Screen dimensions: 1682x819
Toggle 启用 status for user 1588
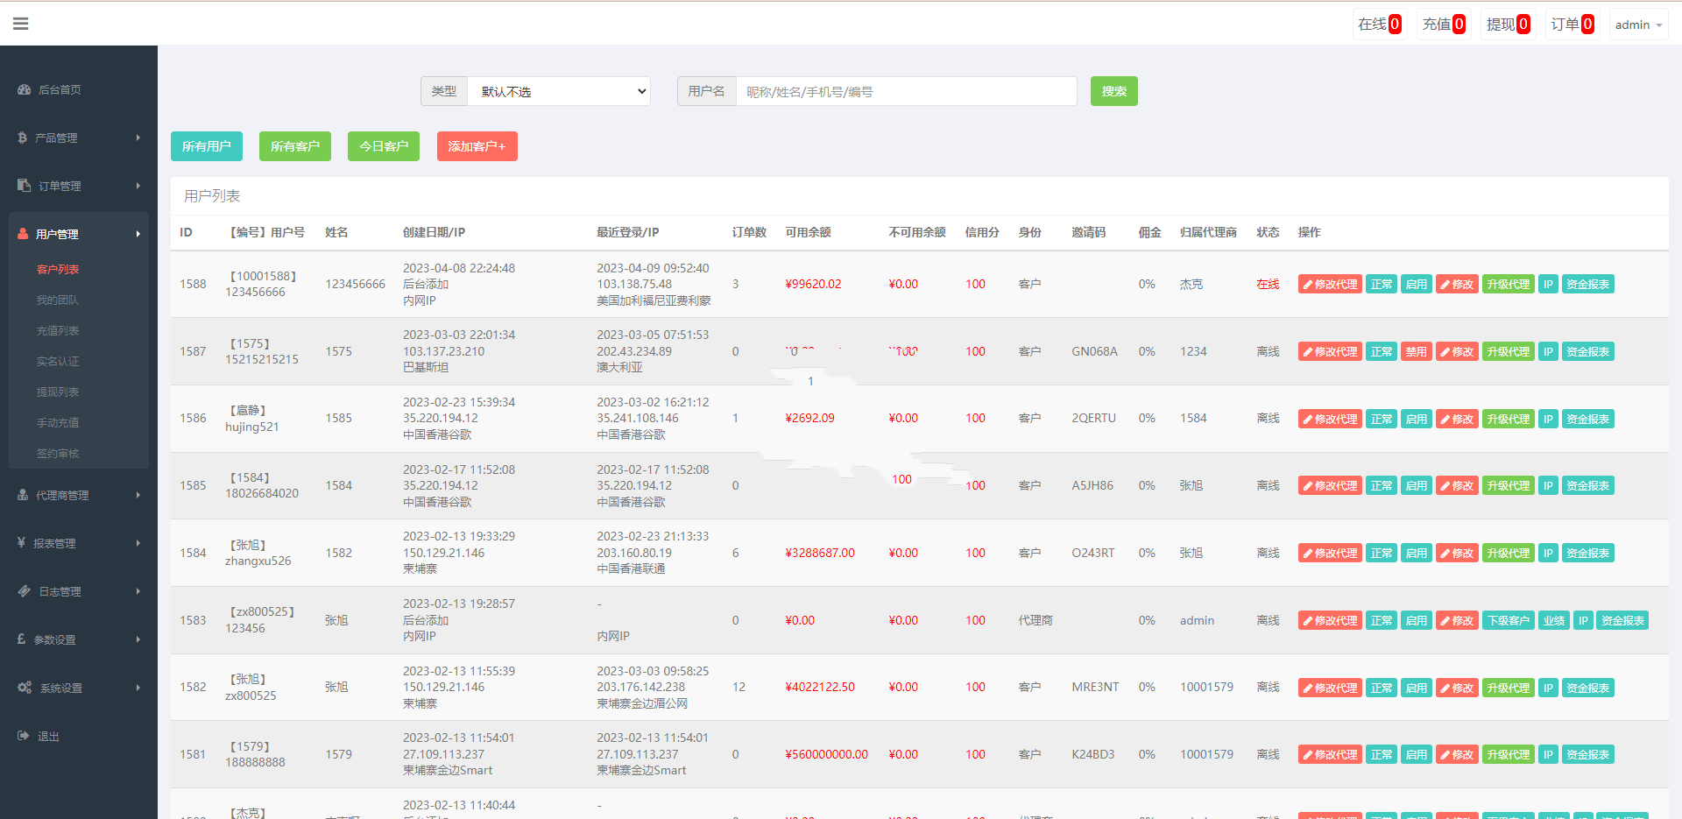[1416, 285]
